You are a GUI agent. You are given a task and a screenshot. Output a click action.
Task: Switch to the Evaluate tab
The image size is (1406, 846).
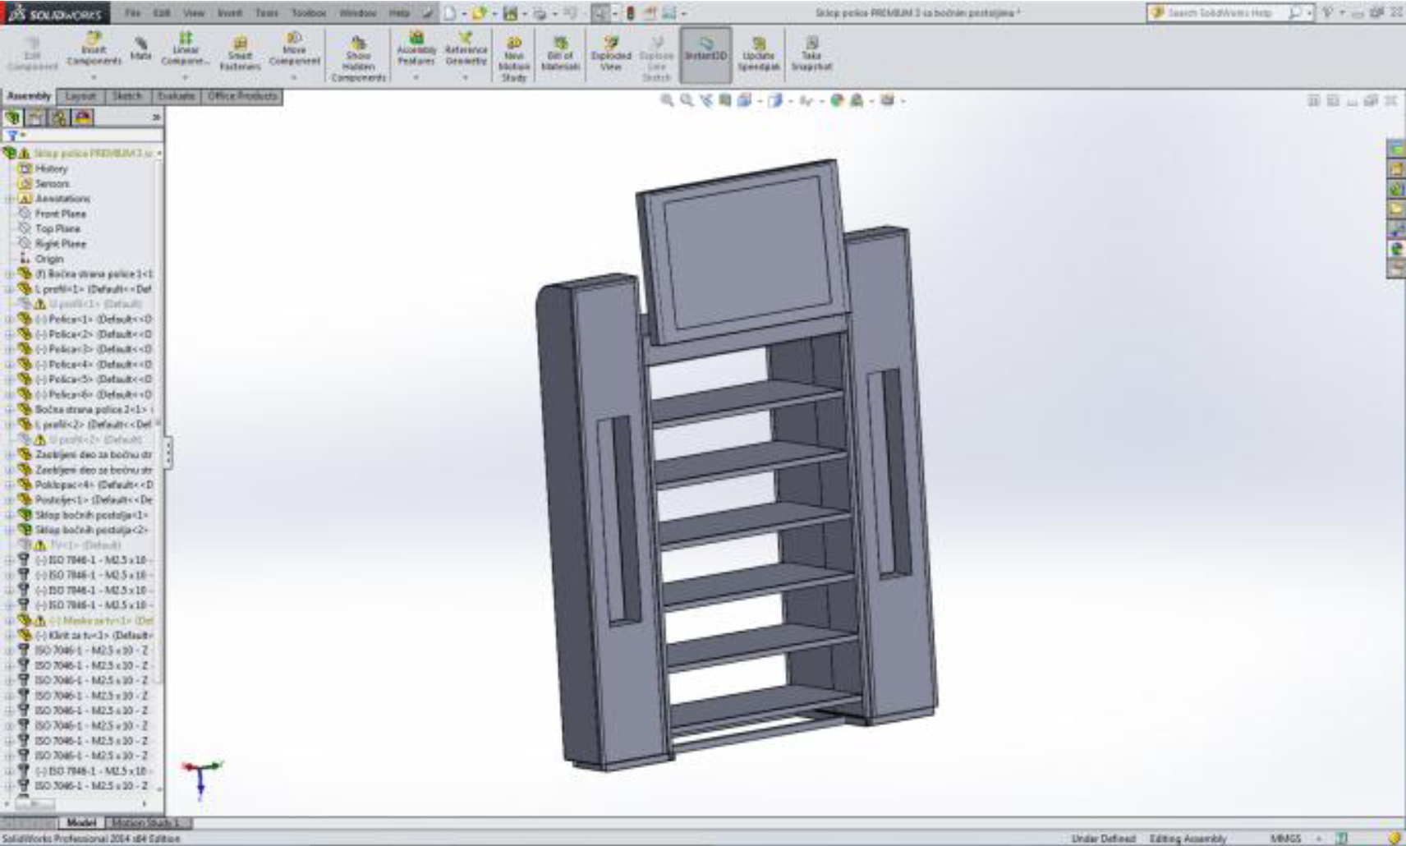coord(176,96)
